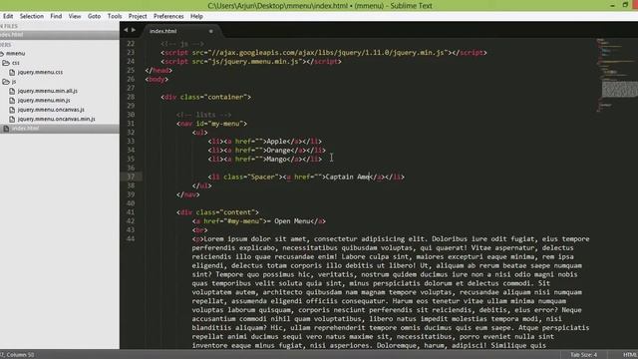
Task: Open the Selection menu
Action: (31, 16)
